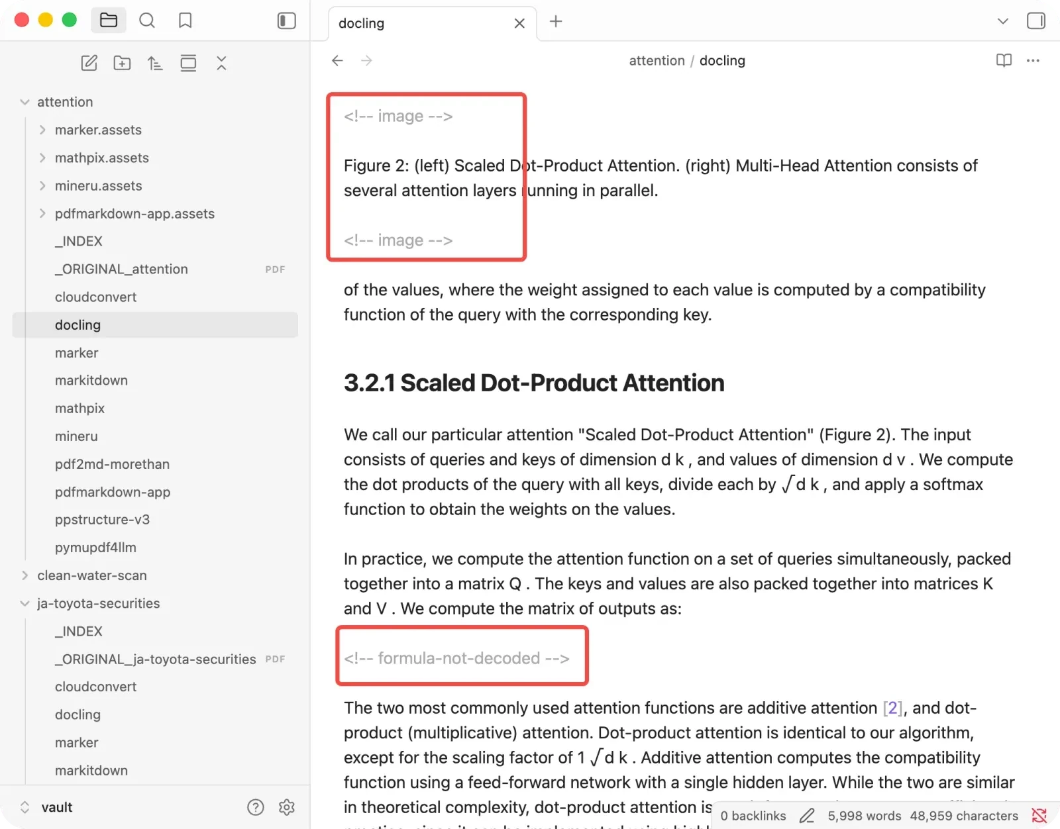Screen dimensions: 1060x829
Task: Collapse all folders icon
Action: tap(221, 63)
